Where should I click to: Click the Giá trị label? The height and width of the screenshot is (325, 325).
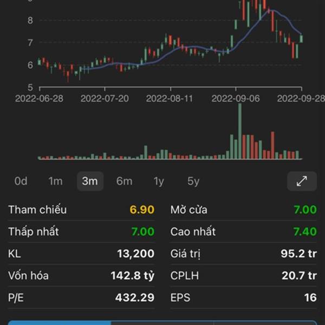[x=185, y=254]
